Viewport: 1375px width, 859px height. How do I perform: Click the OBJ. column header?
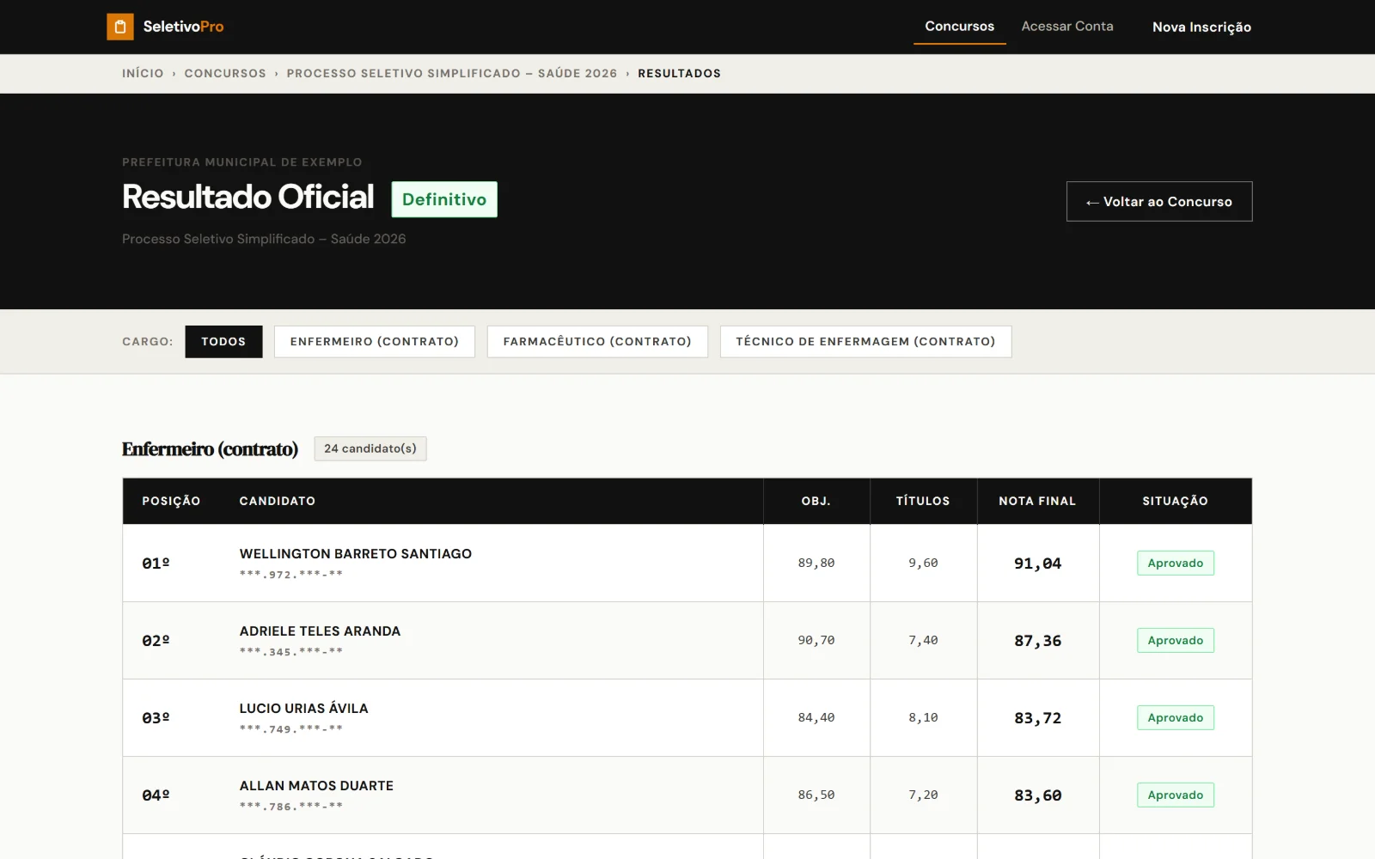[816, 501]
